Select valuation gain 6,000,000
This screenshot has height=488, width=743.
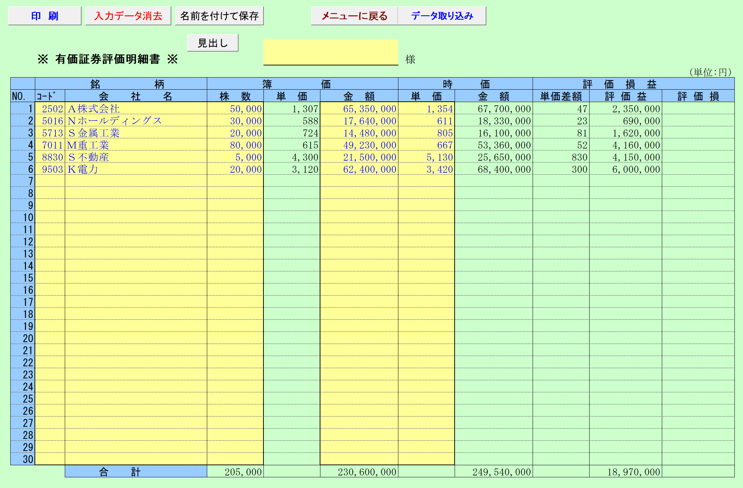pyautogui.click(x=626, y=169)
